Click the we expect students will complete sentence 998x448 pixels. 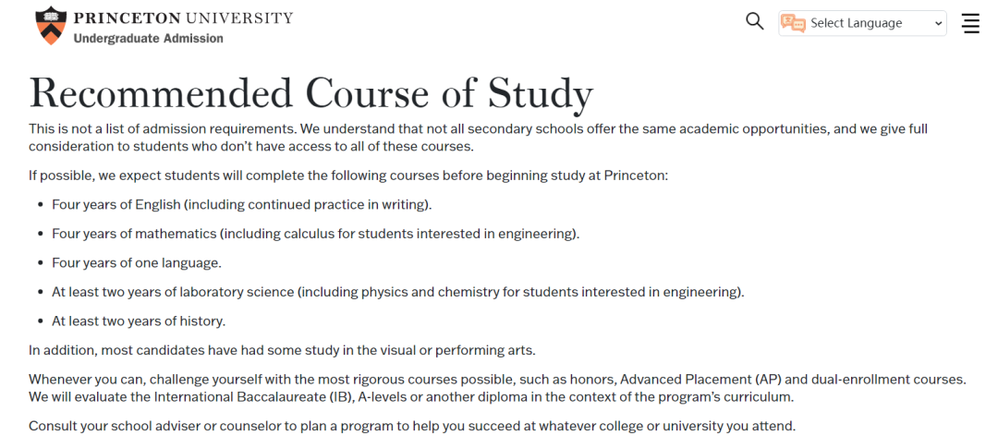pos(348,175)
